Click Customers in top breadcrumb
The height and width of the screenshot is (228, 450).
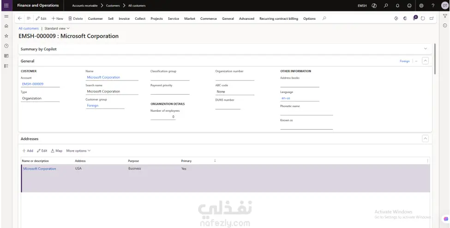pos(113,6)
